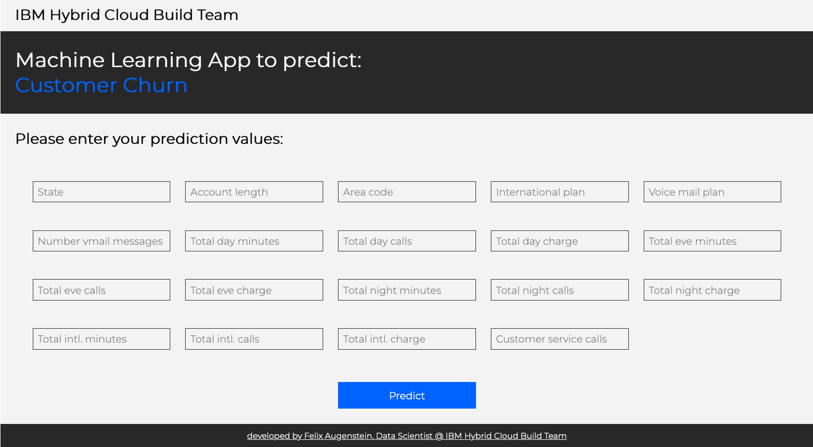The height and width of the screenshot is (447, 813).
Task: Click the State input field
Action: [101, 192]
